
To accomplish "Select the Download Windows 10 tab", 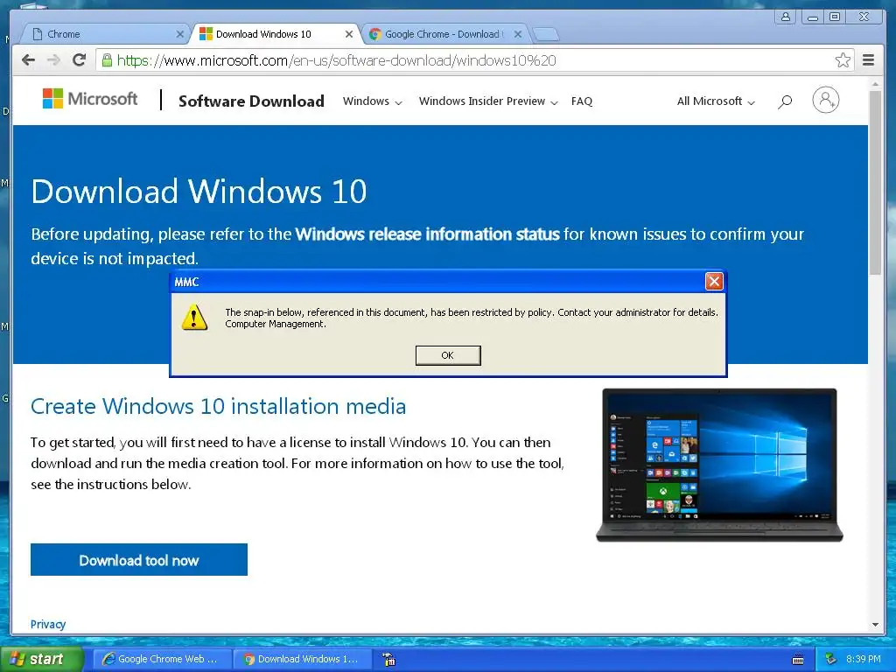I will [x=276, y=34].
